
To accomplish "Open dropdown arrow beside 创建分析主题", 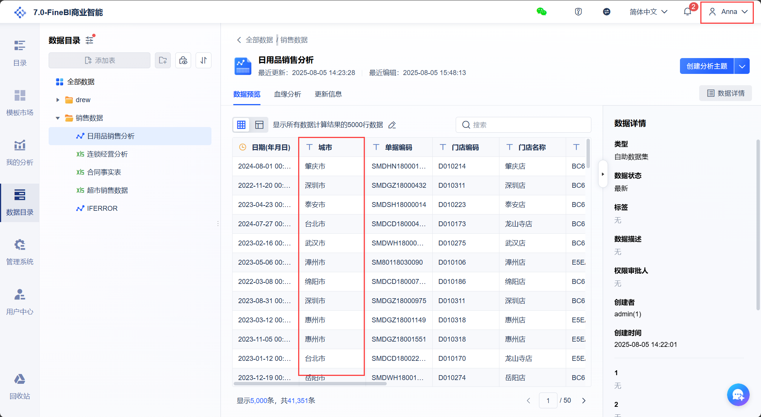I will 742,66.
